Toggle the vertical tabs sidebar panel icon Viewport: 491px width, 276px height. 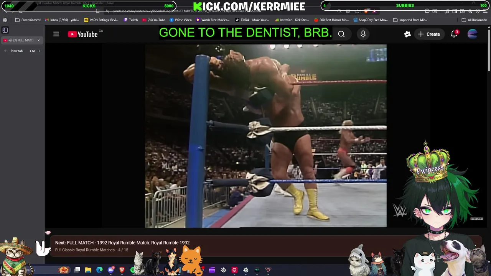(x=5, y=30)
